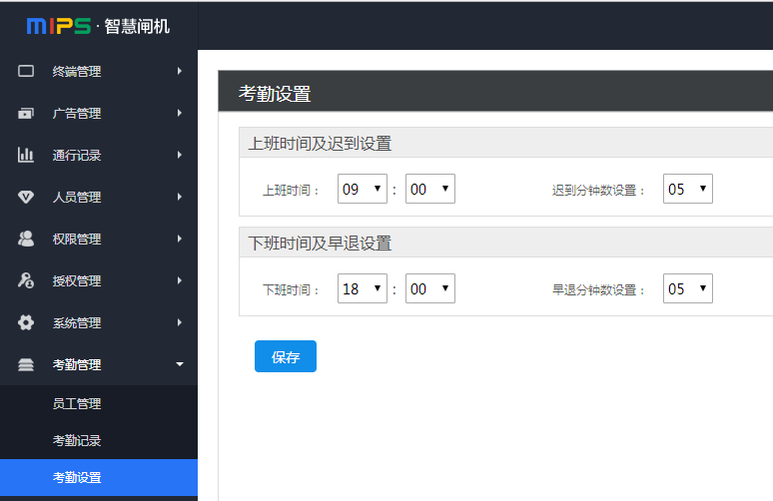This screenshot has height=501, width=773.
Task: Click the 授权管理 person-key icon
Action: [26, 280]
